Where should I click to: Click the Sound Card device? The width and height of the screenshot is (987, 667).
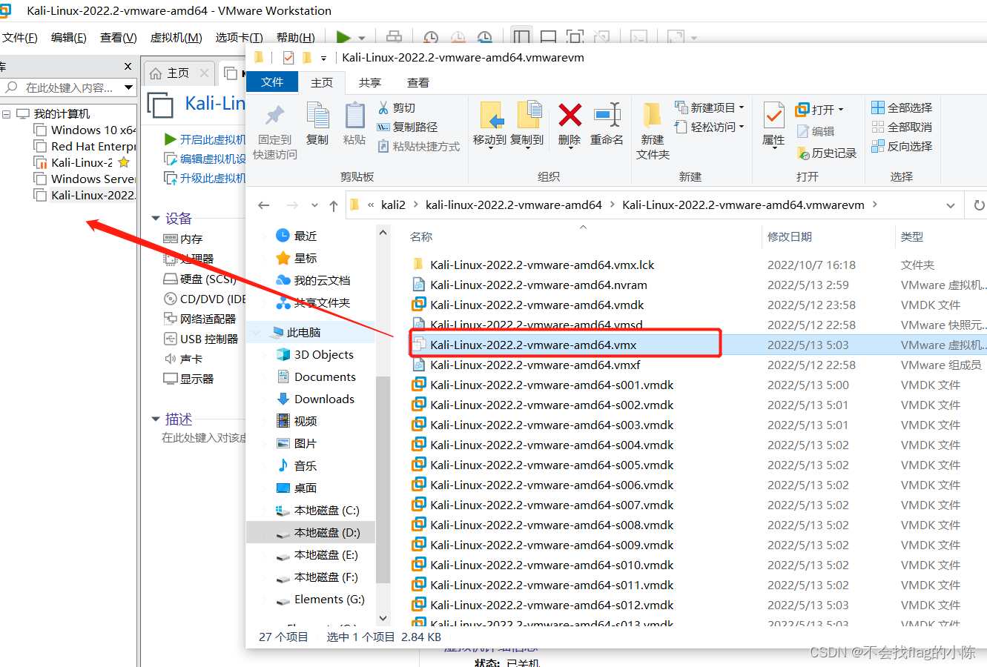click(183, 359)
